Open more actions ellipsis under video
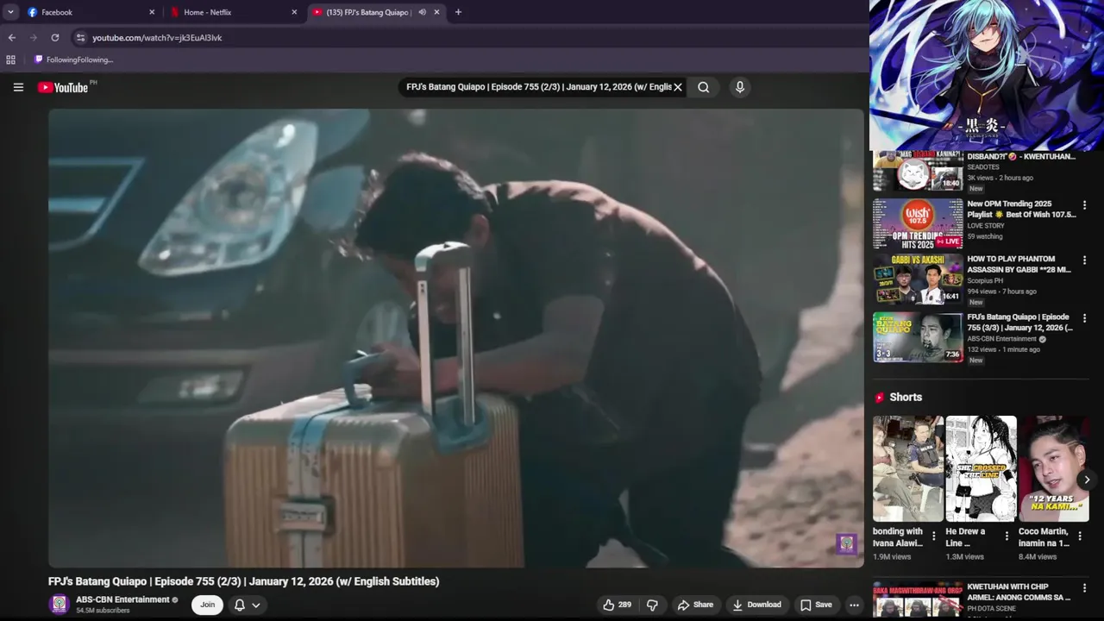Viewport: 1104px width, 621px height. coord(854,605)
